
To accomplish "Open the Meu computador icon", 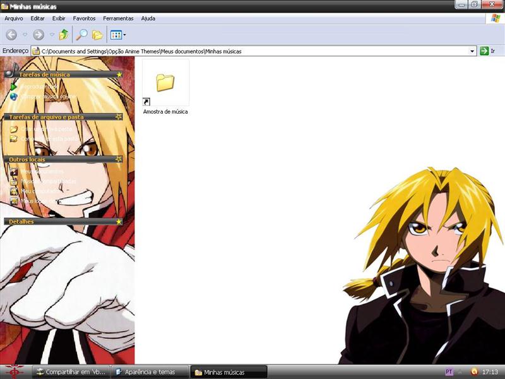I will (x=13, y=191).
